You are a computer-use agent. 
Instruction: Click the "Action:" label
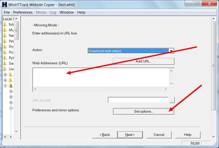(x=37, y=50)
